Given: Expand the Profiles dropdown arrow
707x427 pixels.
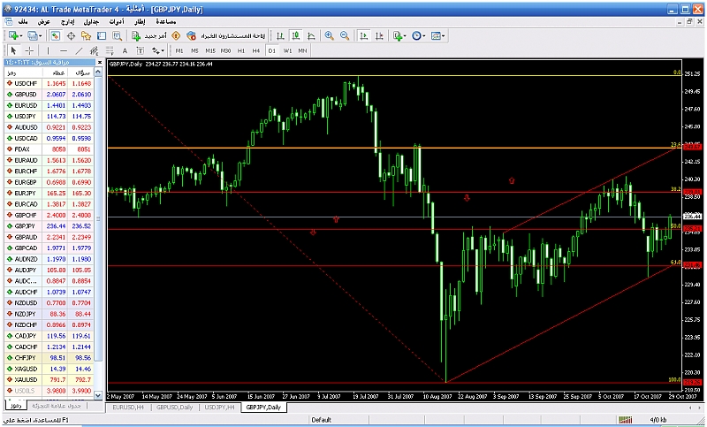Looking at the screenshot, I should tap(40, 36).
